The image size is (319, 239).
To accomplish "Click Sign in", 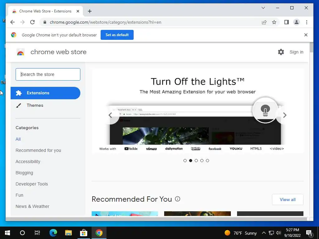I will click(x=297, y=52).
